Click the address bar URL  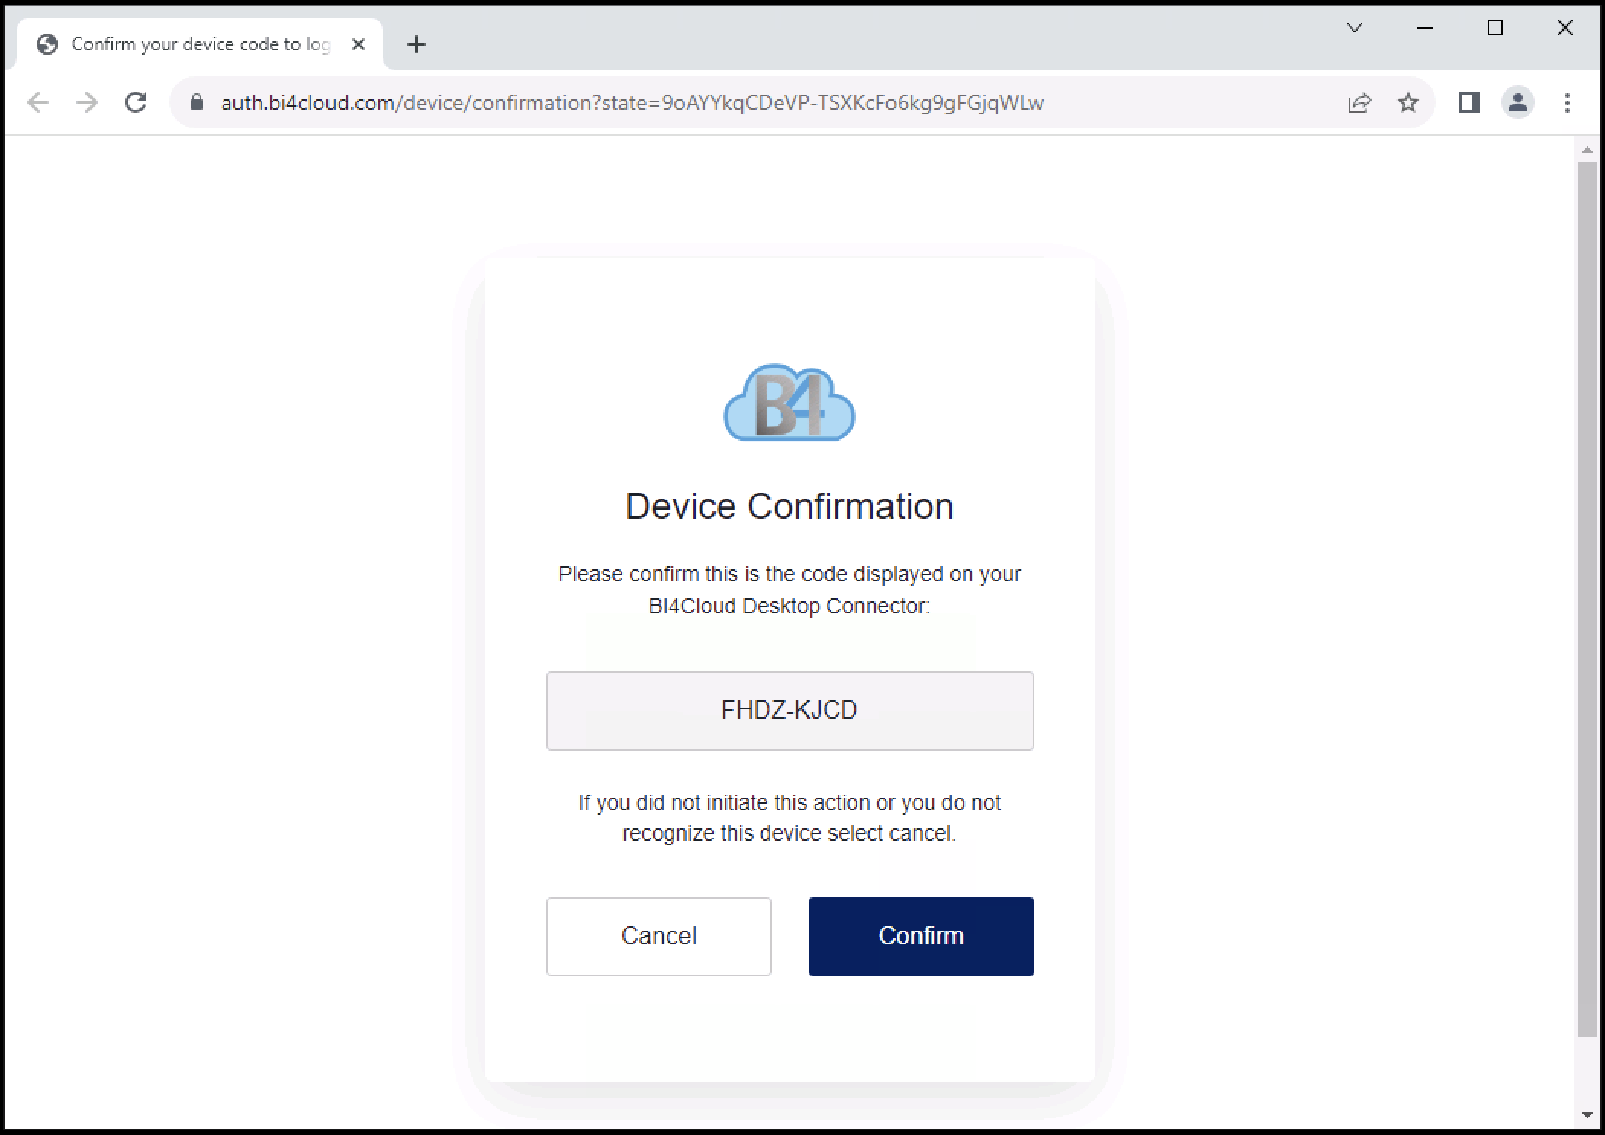point(632,102)
